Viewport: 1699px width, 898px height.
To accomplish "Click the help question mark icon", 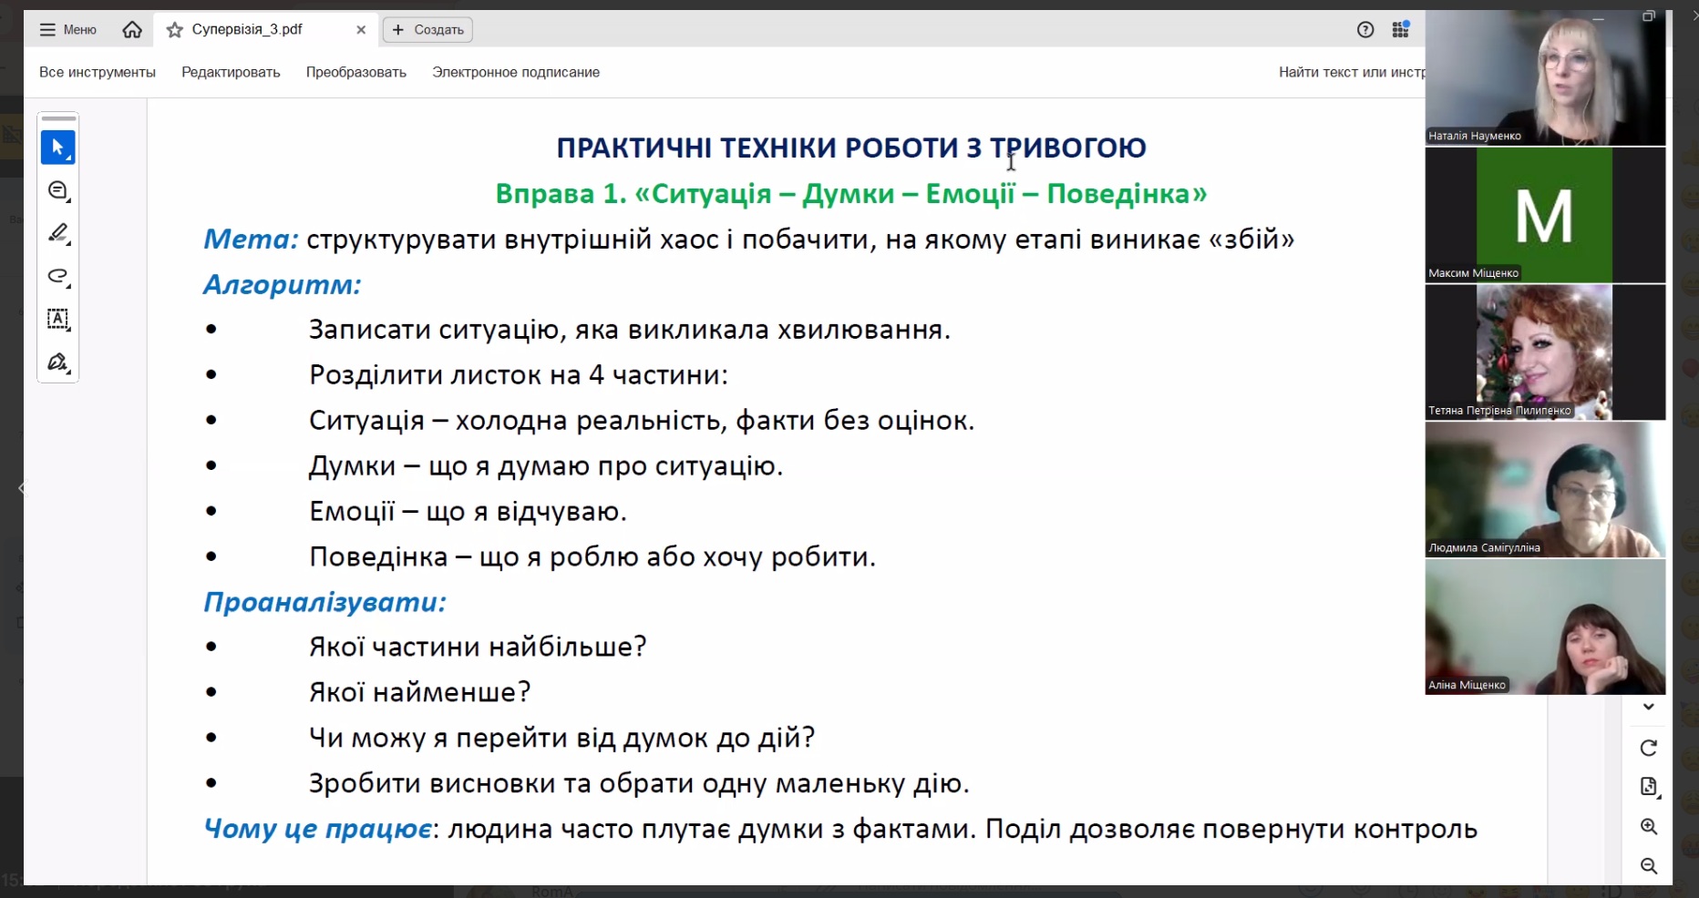I will click(x=1364, y=30).
